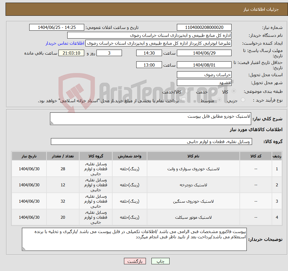The image size is (288, 271).
Task: Click the کد کالا column header
Action: click(x=256, y=156)
